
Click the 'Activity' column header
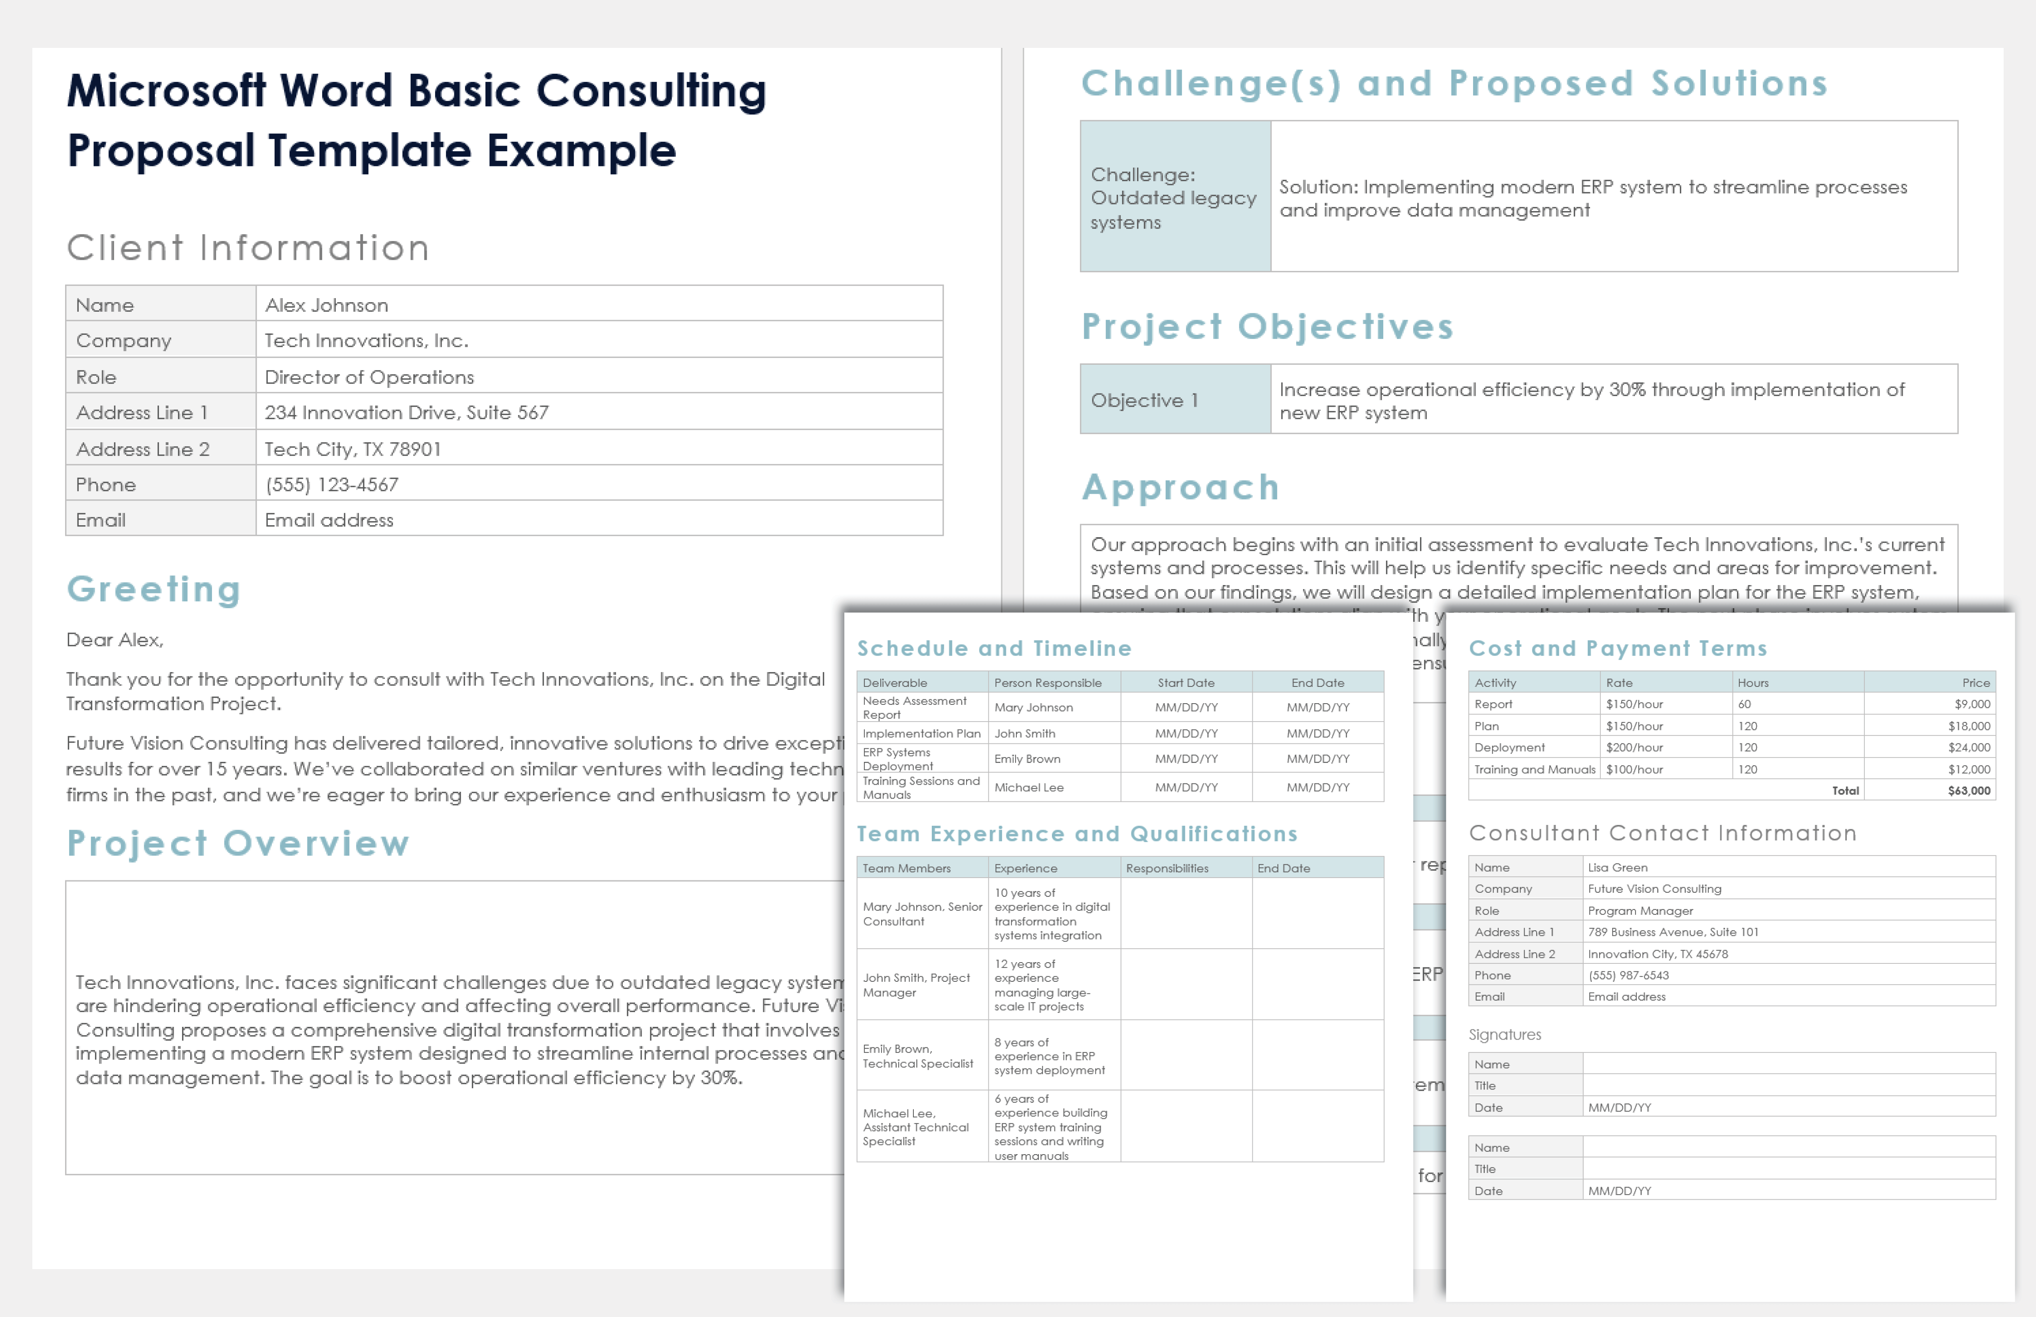[x=1535, y=682]
